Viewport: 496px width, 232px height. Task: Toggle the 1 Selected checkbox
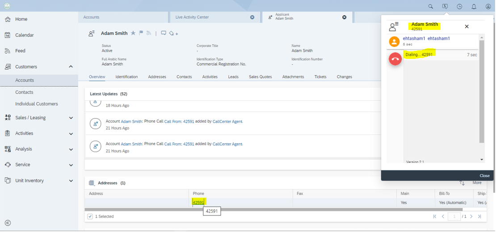click(90, 216)
